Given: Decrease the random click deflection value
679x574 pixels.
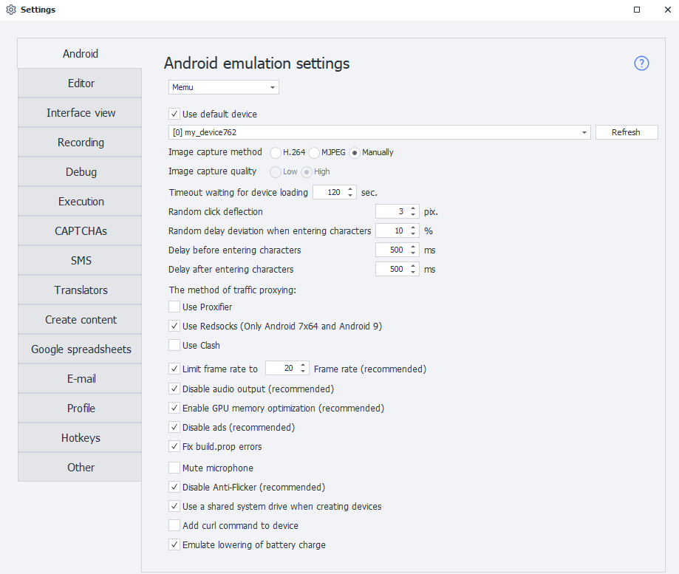Looking at the screenshot, I should click(x=413, y=215).
